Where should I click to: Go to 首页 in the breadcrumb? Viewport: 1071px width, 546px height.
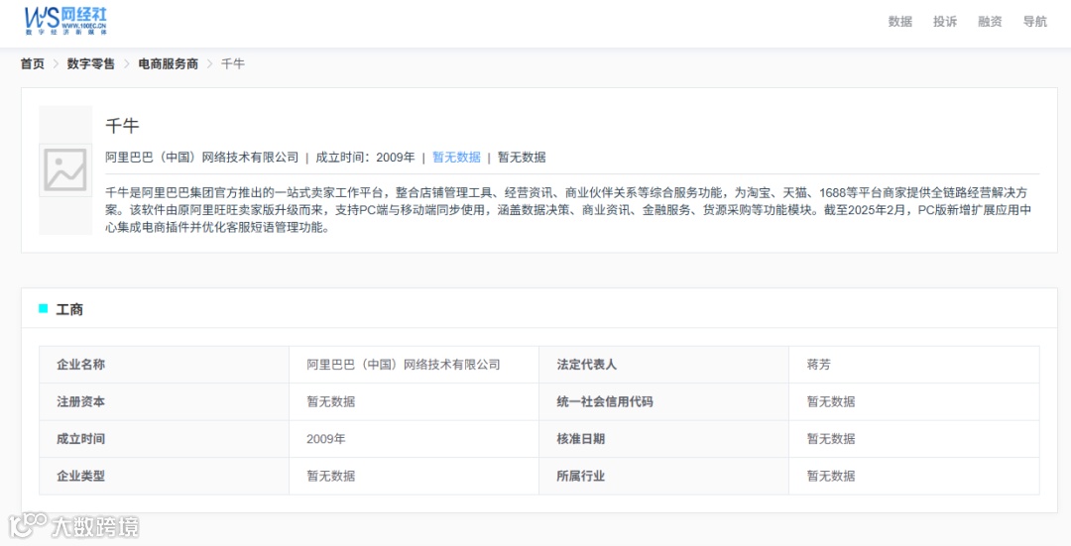coord(32,63)
